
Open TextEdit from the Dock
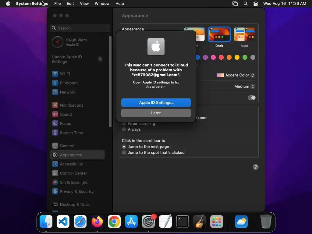point(165,222)
